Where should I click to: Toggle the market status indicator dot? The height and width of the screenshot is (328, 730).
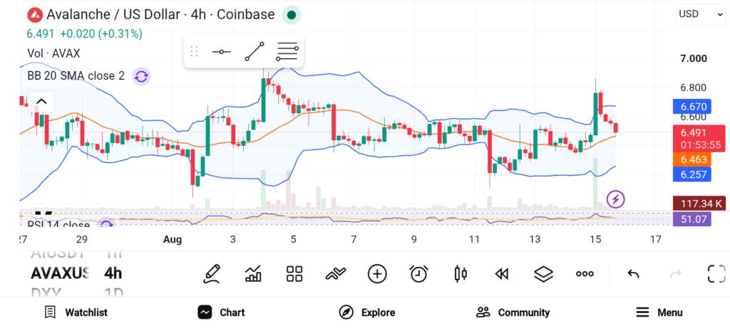point(292,16)
